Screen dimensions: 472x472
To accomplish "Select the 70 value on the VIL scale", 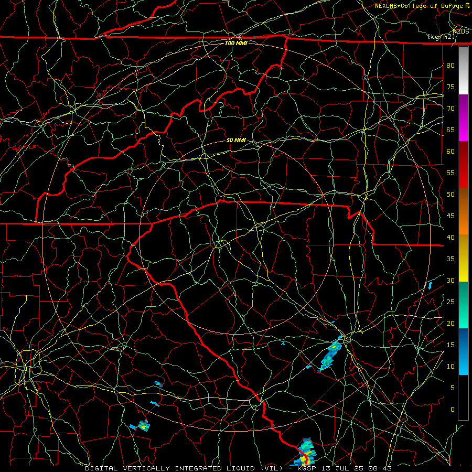I will click(450, 109).
